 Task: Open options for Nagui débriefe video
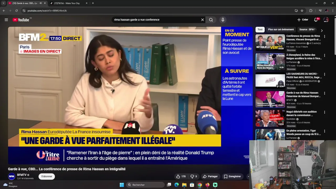pos(324,112)
